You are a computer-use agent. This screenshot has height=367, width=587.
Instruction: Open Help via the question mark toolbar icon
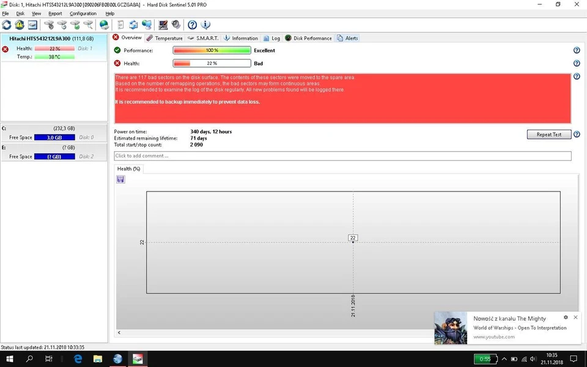(192, 25)
